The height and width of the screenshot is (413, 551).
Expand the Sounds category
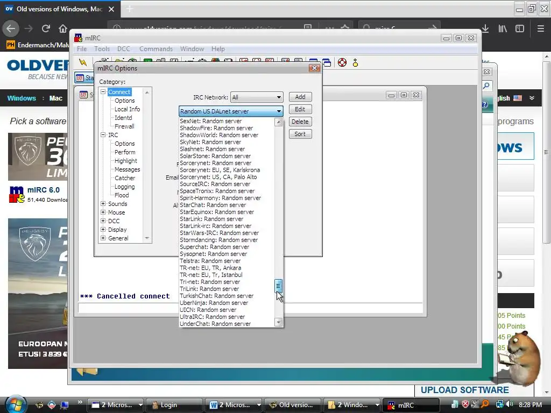tap(103, 204)
